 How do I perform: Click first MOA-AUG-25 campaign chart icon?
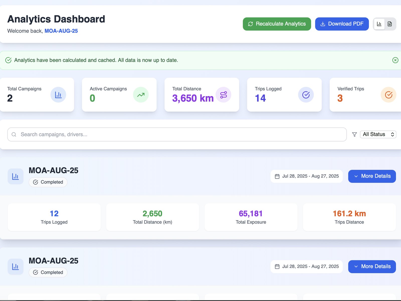[x=16, y=176]
